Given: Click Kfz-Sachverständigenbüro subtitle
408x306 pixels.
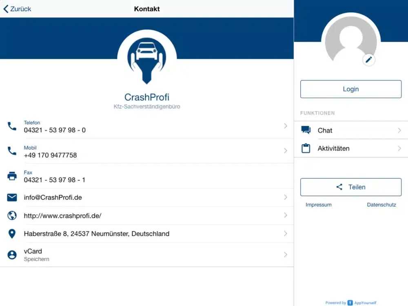Looking at the screenshot, I should coord(147,106).
